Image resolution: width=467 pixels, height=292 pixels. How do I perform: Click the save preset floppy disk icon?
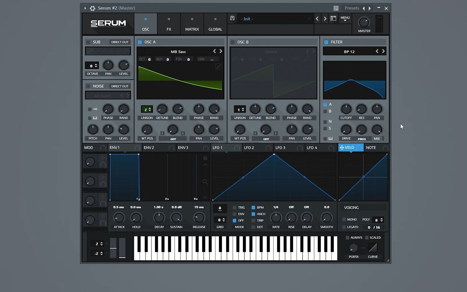coord(232,18)
